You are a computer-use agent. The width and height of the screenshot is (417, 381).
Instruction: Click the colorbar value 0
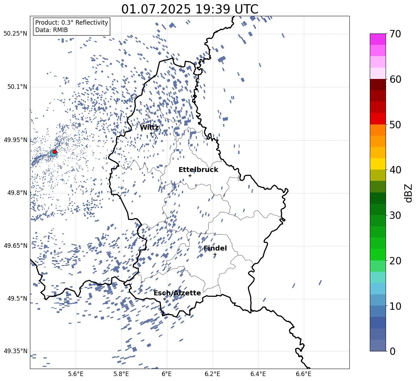click(392, 351)
